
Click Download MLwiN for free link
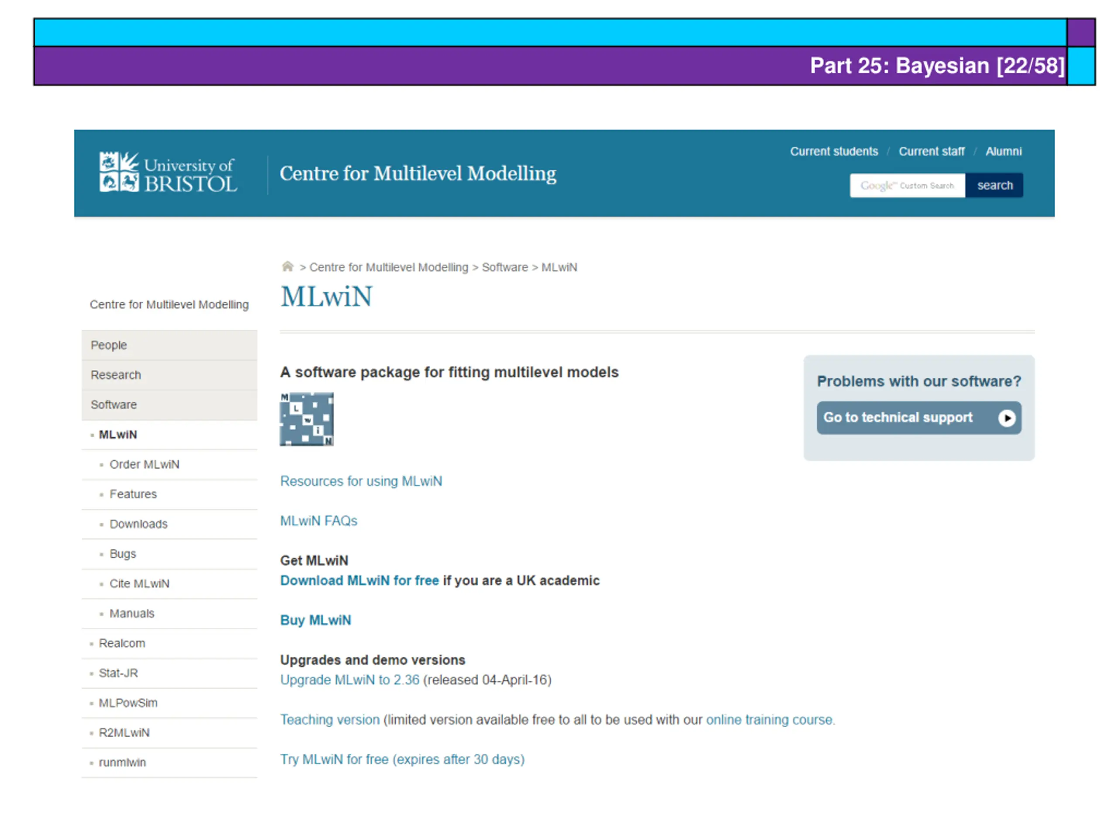[360, 581]
